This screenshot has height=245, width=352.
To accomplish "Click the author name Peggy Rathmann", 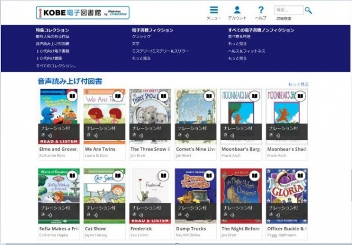I will (282, 235).
